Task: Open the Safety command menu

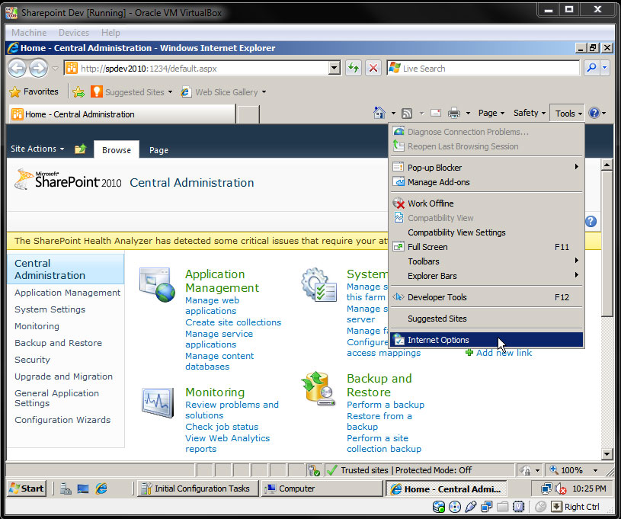Action: (x=530, y=113)
